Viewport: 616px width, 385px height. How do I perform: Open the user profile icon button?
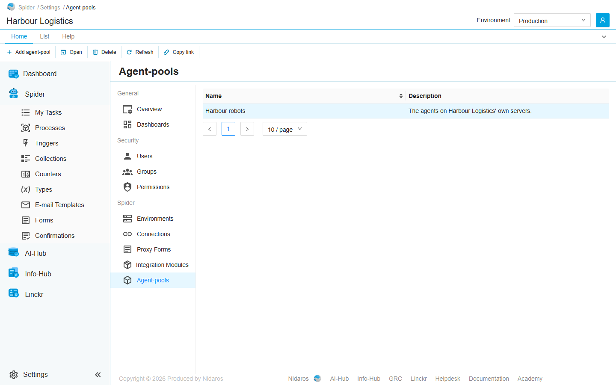(603, 20)
